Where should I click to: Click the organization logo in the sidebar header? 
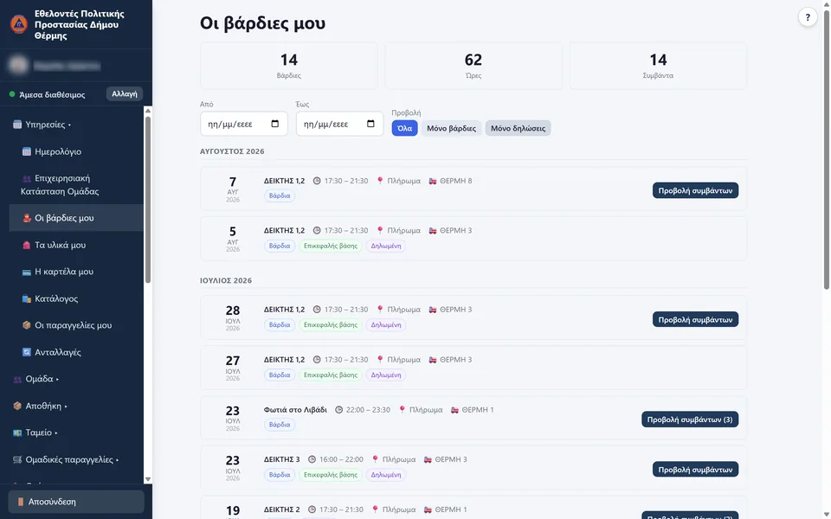pos(18,24)
